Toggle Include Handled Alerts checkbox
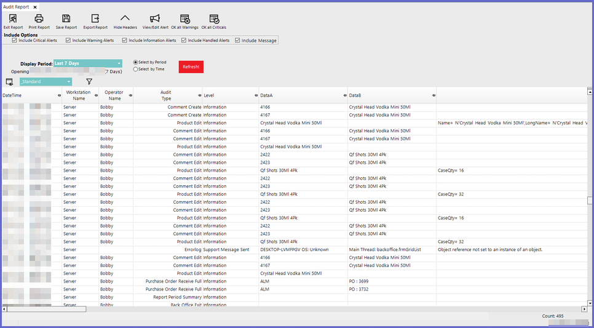 pos(184,41)
